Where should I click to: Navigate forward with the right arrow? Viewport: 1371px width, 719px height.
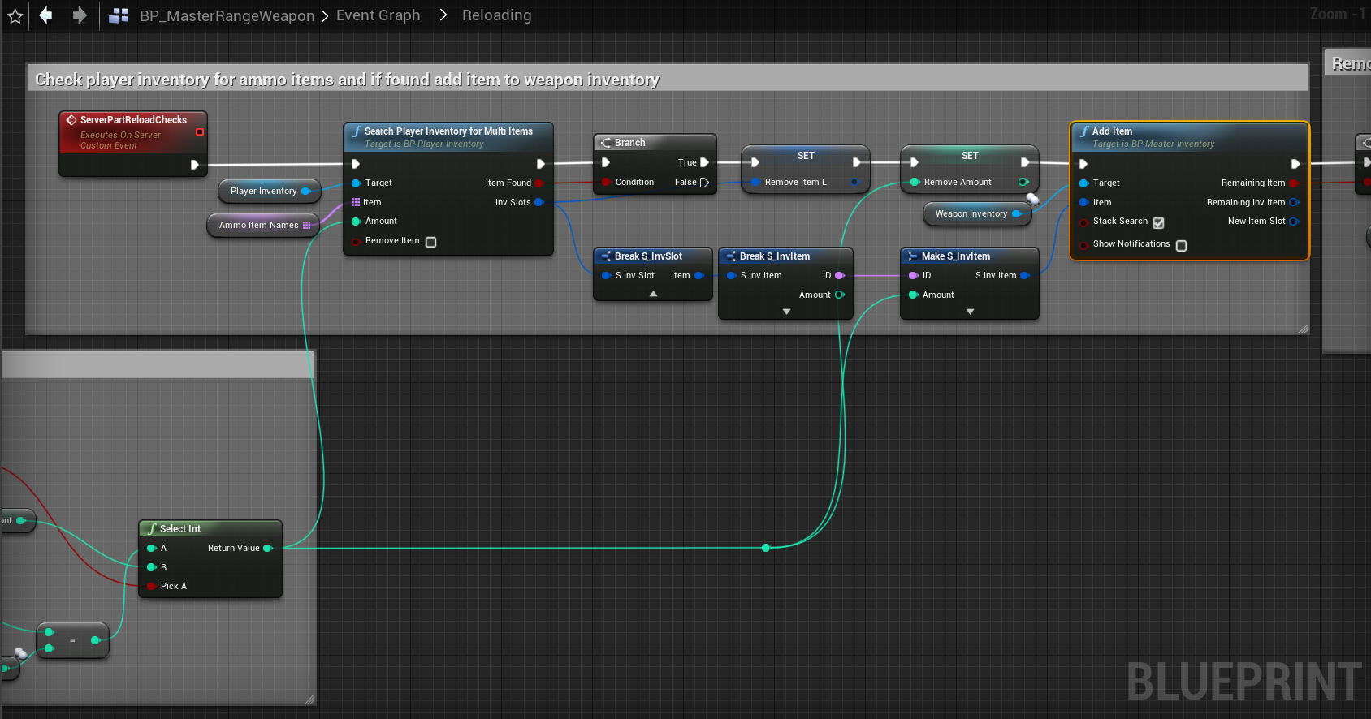click(x=79, y=15)
